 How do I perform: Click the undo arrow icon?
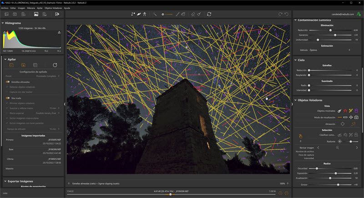(x=287, y=14)
